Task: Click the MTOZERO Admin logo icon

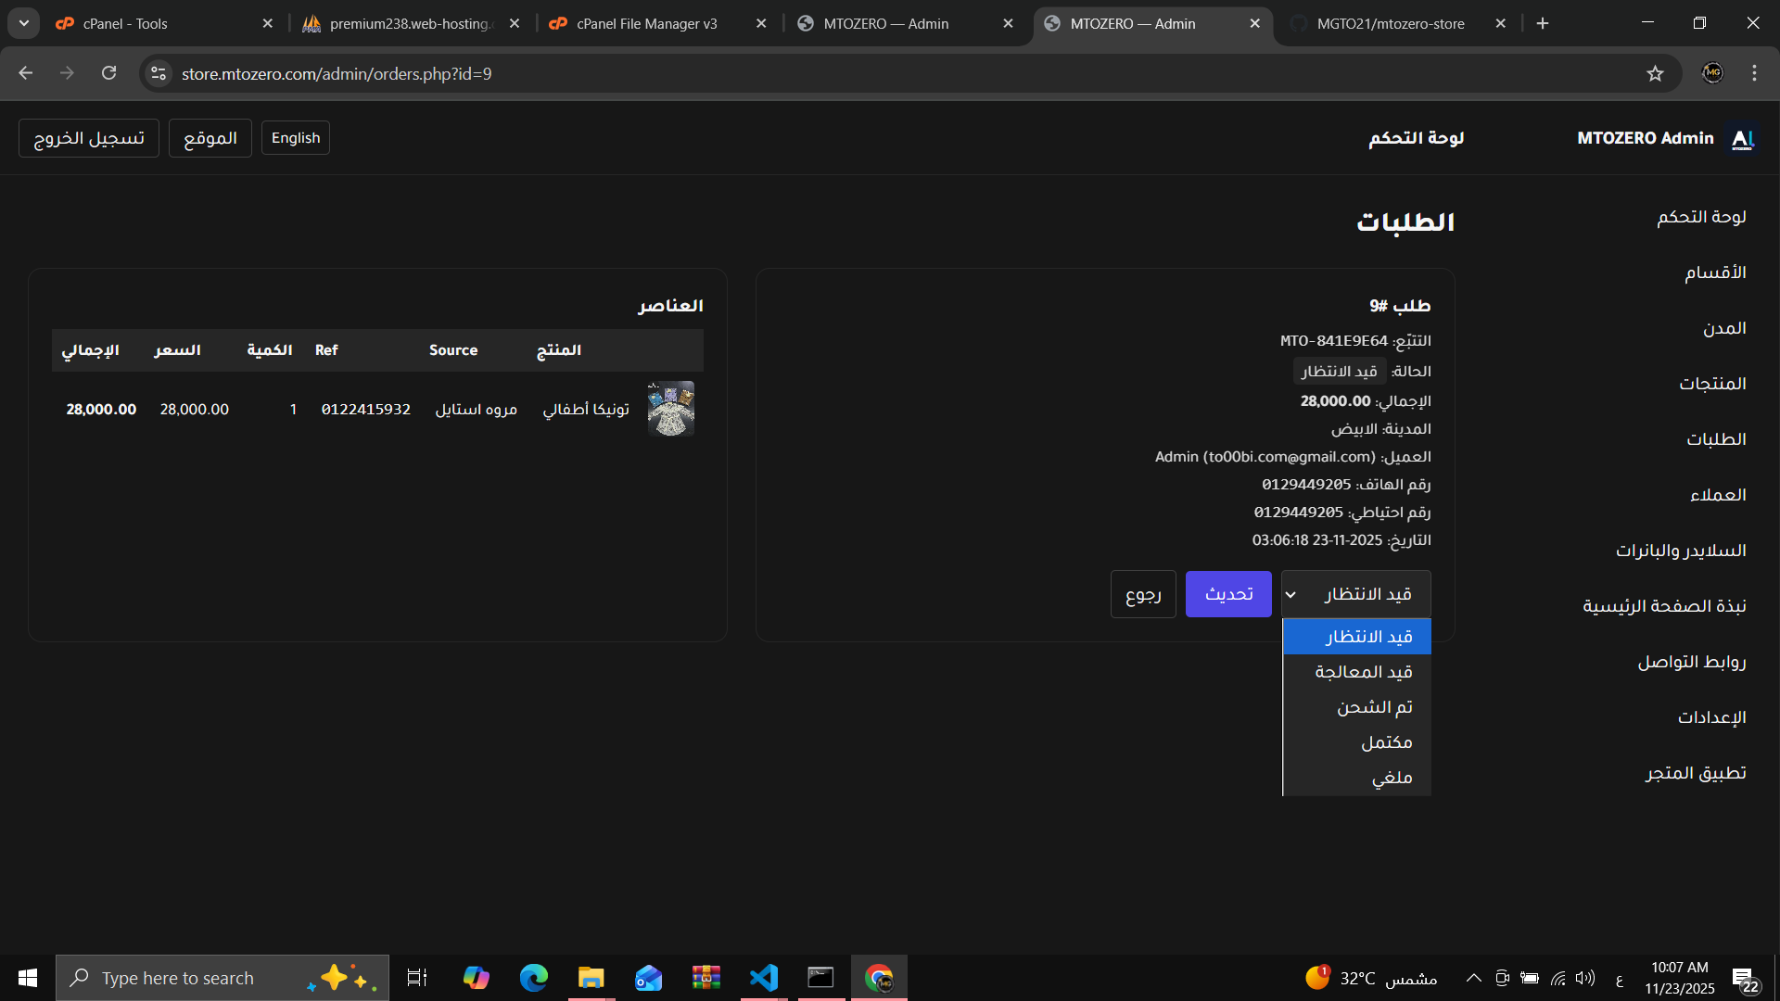Action: [x=1743, y=138]
